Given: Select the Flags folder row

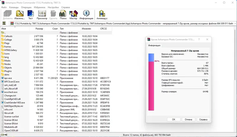Looking at the screenshot, I should [56, 43].
